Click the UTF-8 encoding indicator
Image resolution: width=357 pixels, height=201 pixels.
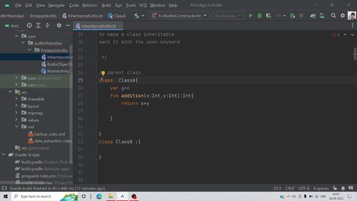coord(303,188)
